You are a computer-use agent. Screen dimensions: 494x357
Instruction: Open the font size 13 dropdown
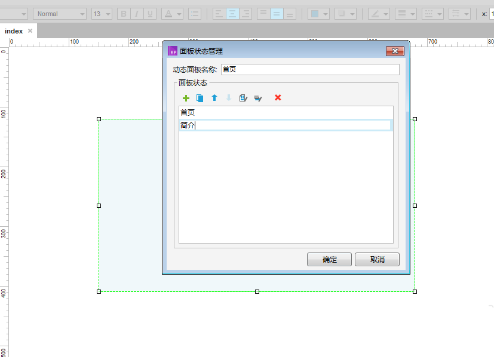102,14
